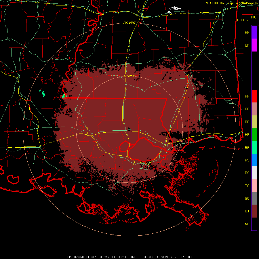This screenshot has width=259, height=259.
Task: Click the BD legend label
Action: (247, 122)
